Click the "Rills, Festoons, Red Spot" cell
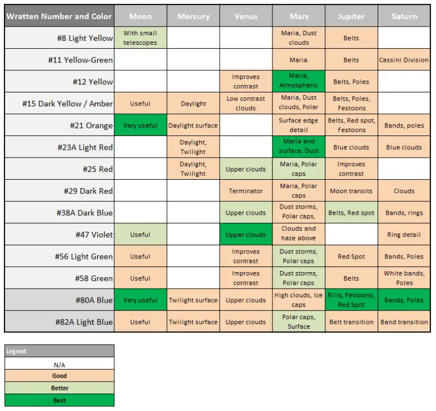The height and width of the screenshot is (411, 436). click(x=351, y=300)
